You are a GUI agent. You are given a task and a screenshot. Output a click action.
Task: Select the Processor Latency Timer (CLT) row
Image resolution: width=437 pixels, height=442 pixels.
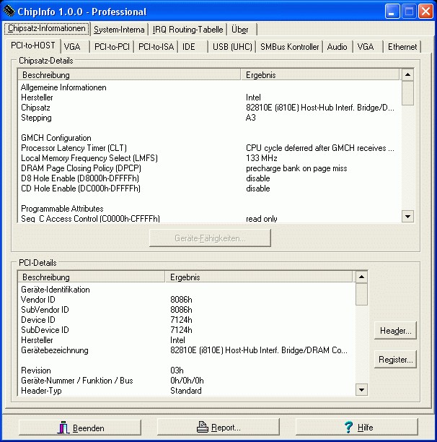pyautogui.click(x=209, y=148)
